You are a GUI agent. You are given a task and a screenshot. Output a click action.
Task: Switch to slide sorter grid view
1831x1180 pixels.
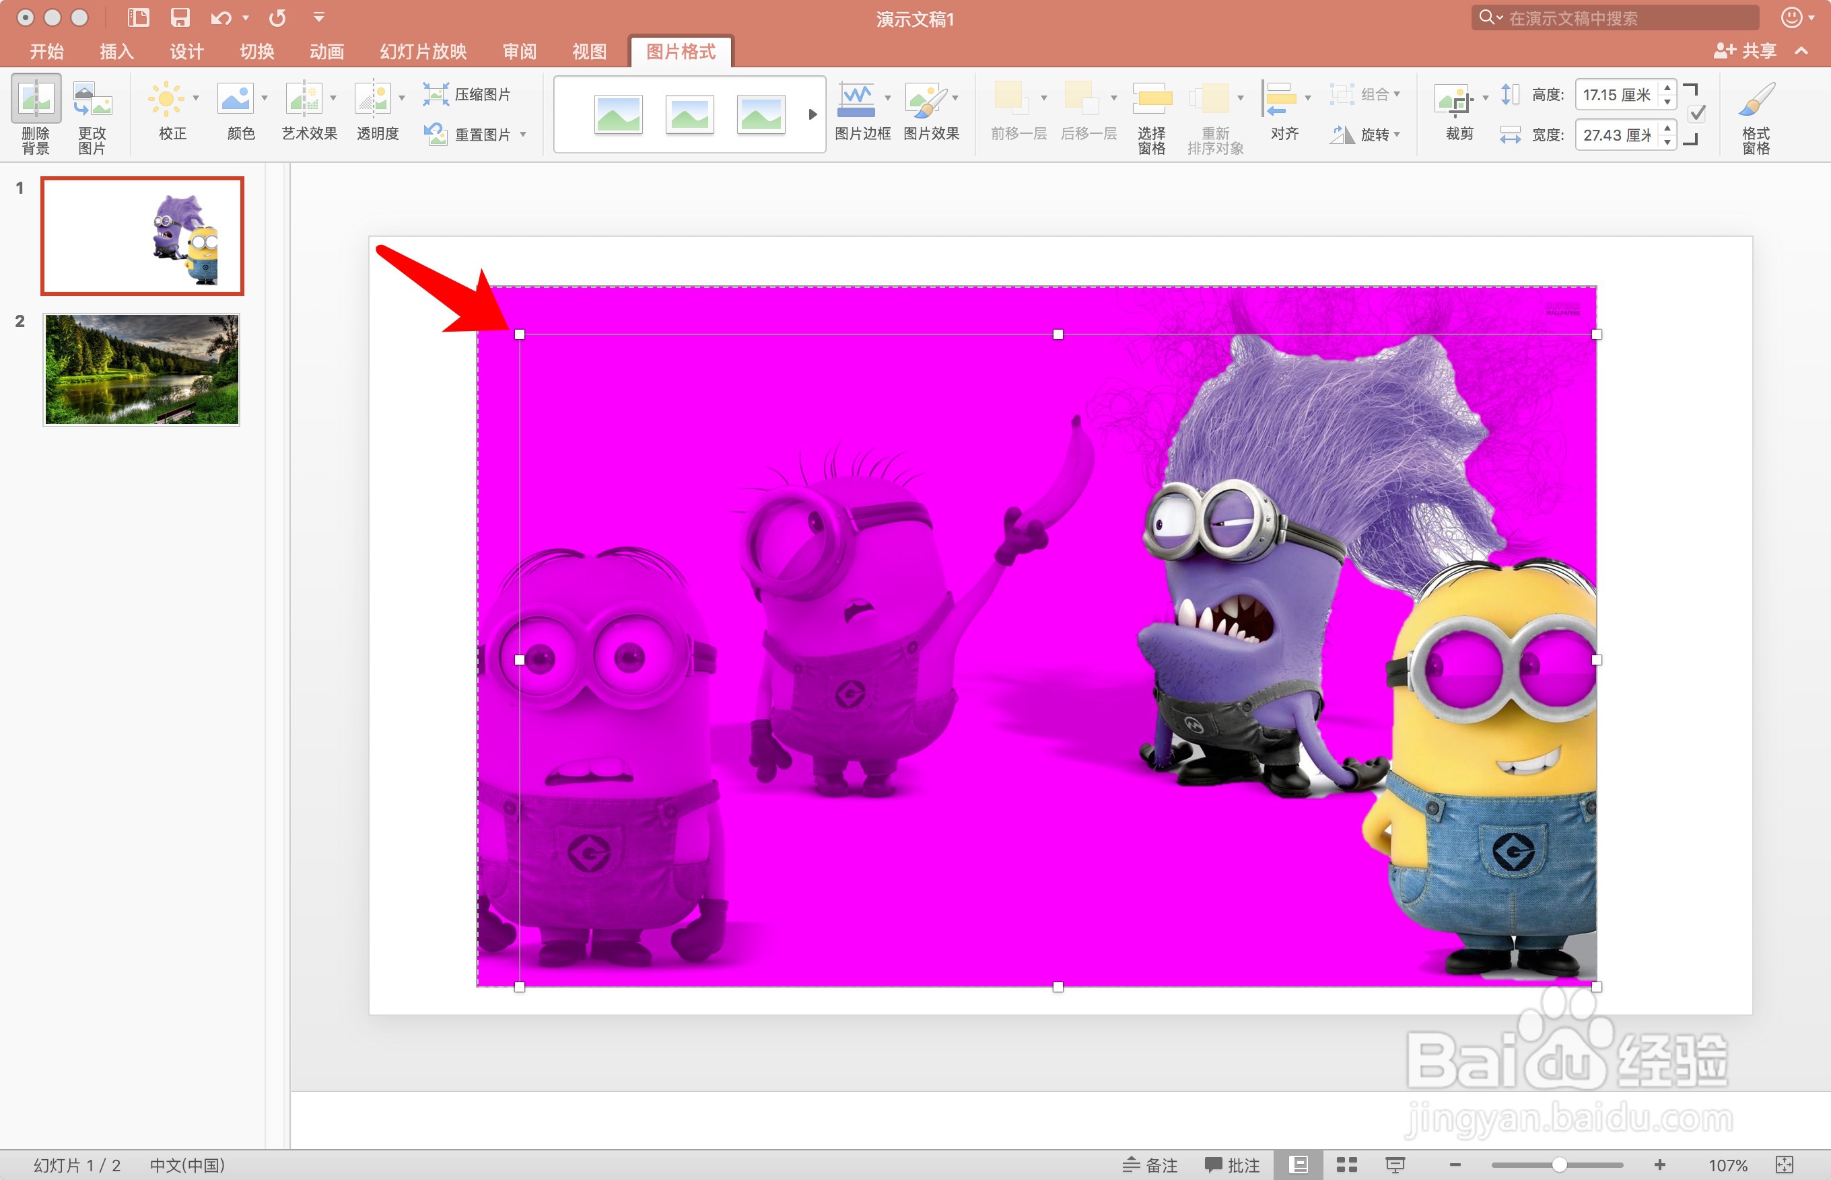click(1346, 1165)
